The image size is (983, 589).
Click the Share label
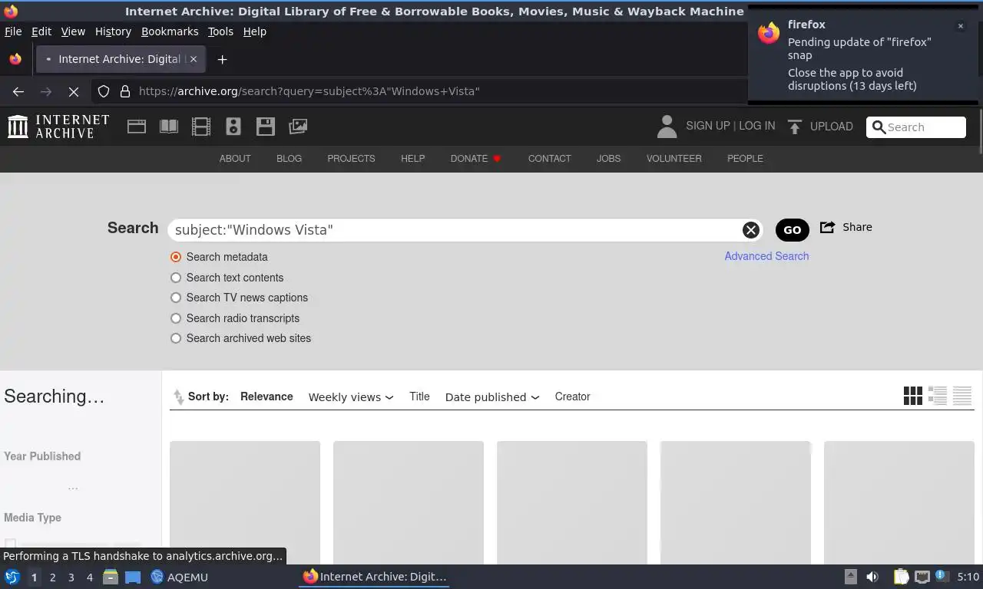coord(857,227)
